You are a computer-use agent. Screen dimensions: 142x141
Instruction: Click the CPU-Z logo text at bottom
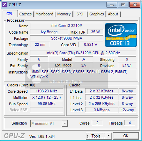pos(14,136)
